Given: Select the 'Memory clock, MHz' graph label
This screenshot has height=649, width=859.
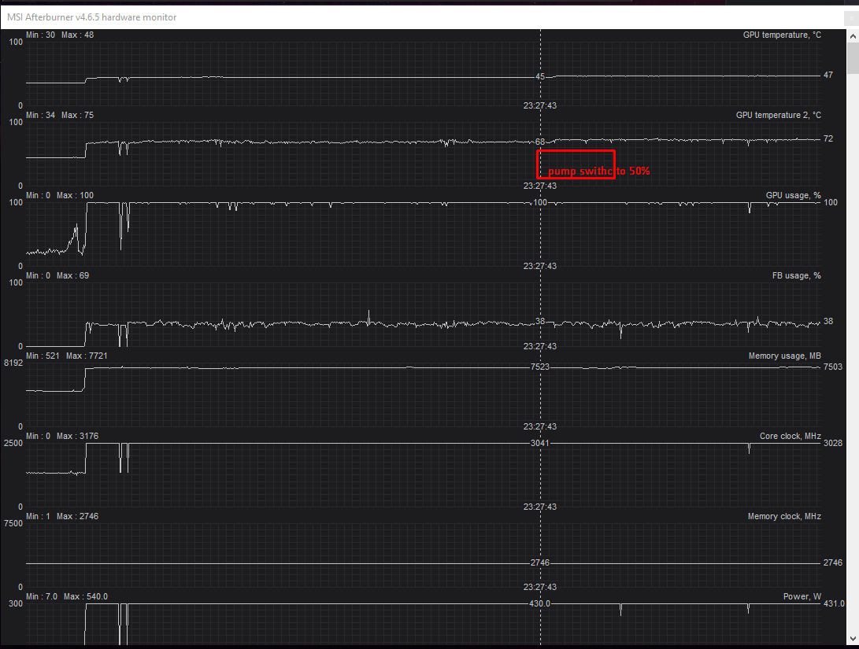Looking at the screenshot, I should pos(784,517).
